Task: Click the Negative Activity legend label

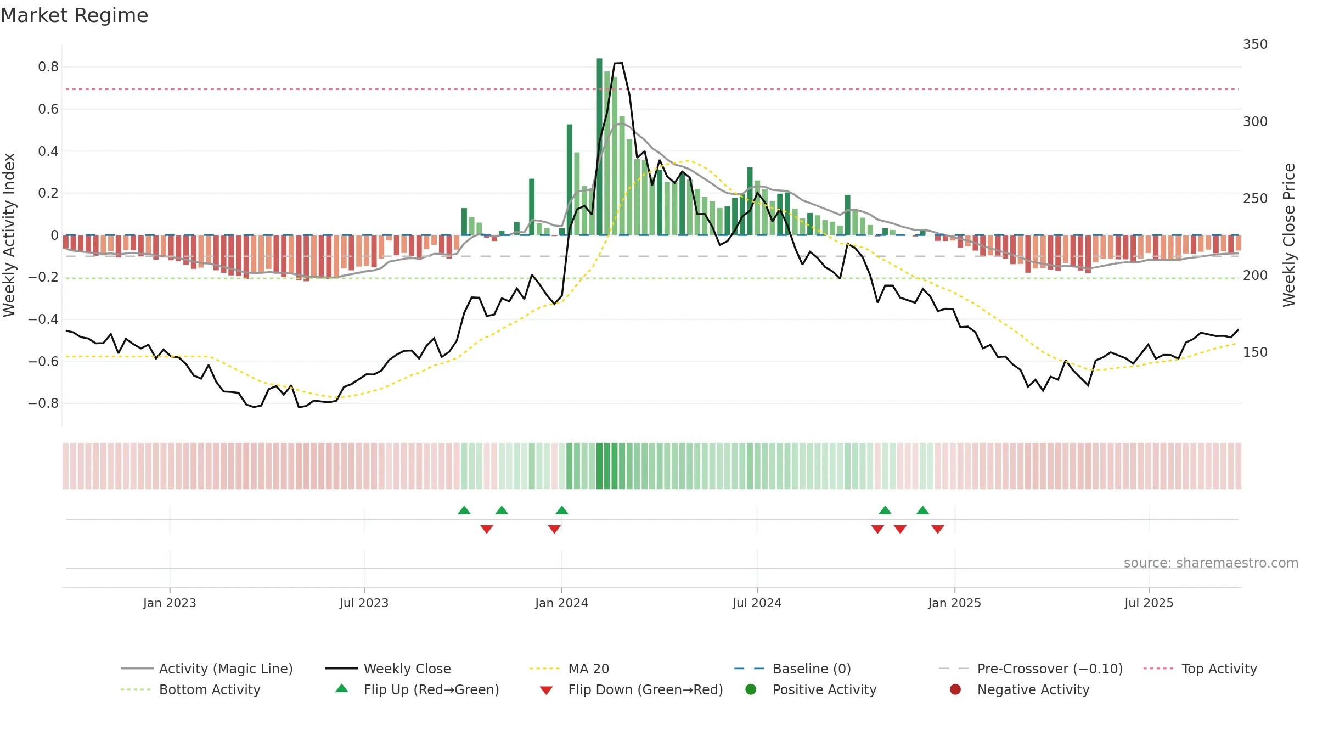Action: click(x=1033, y=689)
